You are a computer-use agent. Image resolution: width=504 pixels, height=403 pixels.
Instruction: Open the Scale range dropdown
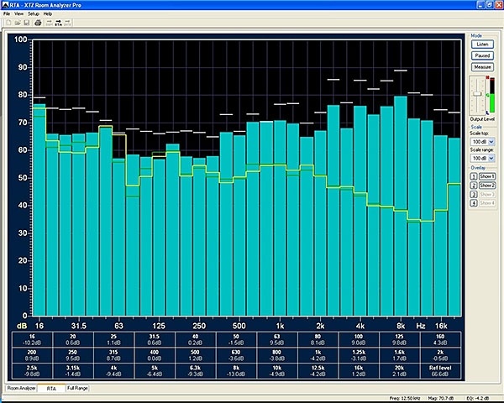coord(482,158)
